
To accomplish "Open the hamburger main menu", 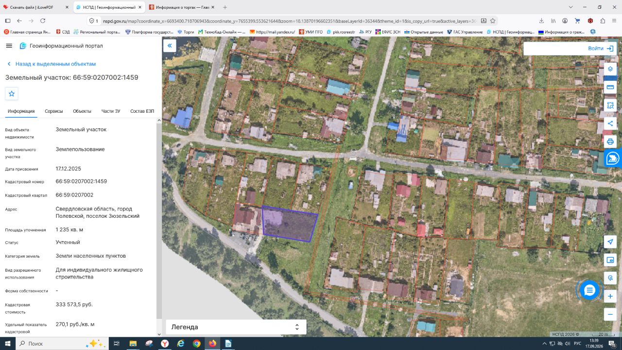I will point(9,46).
